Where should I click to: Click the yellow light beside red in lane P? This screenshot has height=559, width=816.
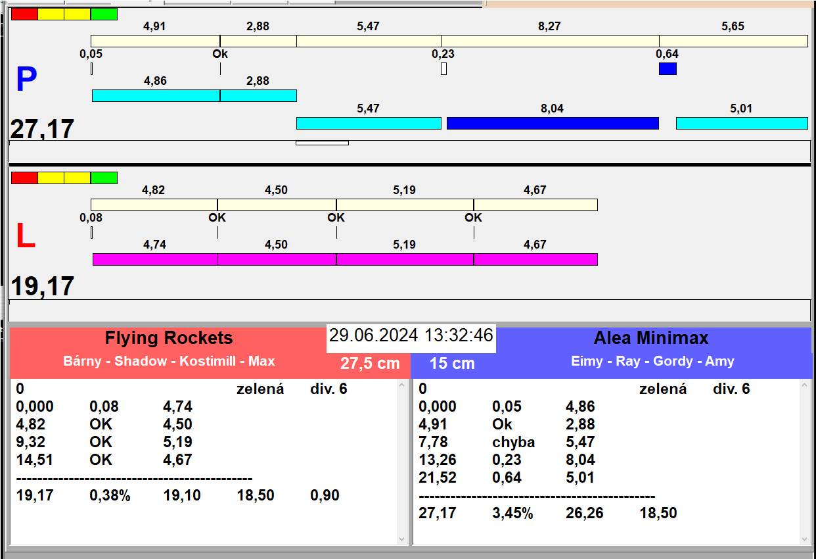click(x=51, y=14)
